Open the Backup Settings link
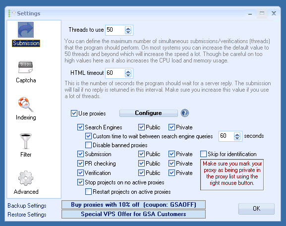This screenshot has width=286, height=226. point(27,206)
